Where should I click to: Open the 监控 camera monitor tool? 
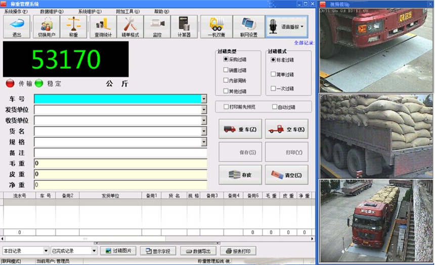click(x=157, y=27)
